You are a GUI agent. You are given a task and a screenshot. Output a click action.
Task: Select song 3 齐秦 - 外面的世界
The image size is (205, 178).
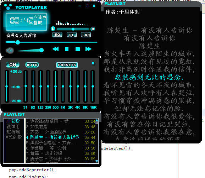[61, 132]
